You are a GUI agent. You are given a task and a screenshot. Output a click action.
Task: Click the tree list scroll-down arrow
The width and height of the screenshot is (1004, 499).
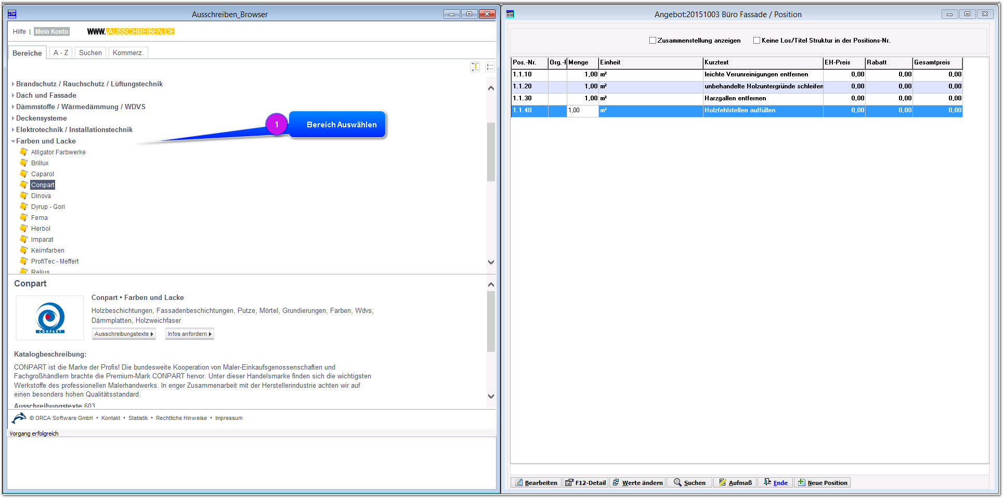(491, 262)
